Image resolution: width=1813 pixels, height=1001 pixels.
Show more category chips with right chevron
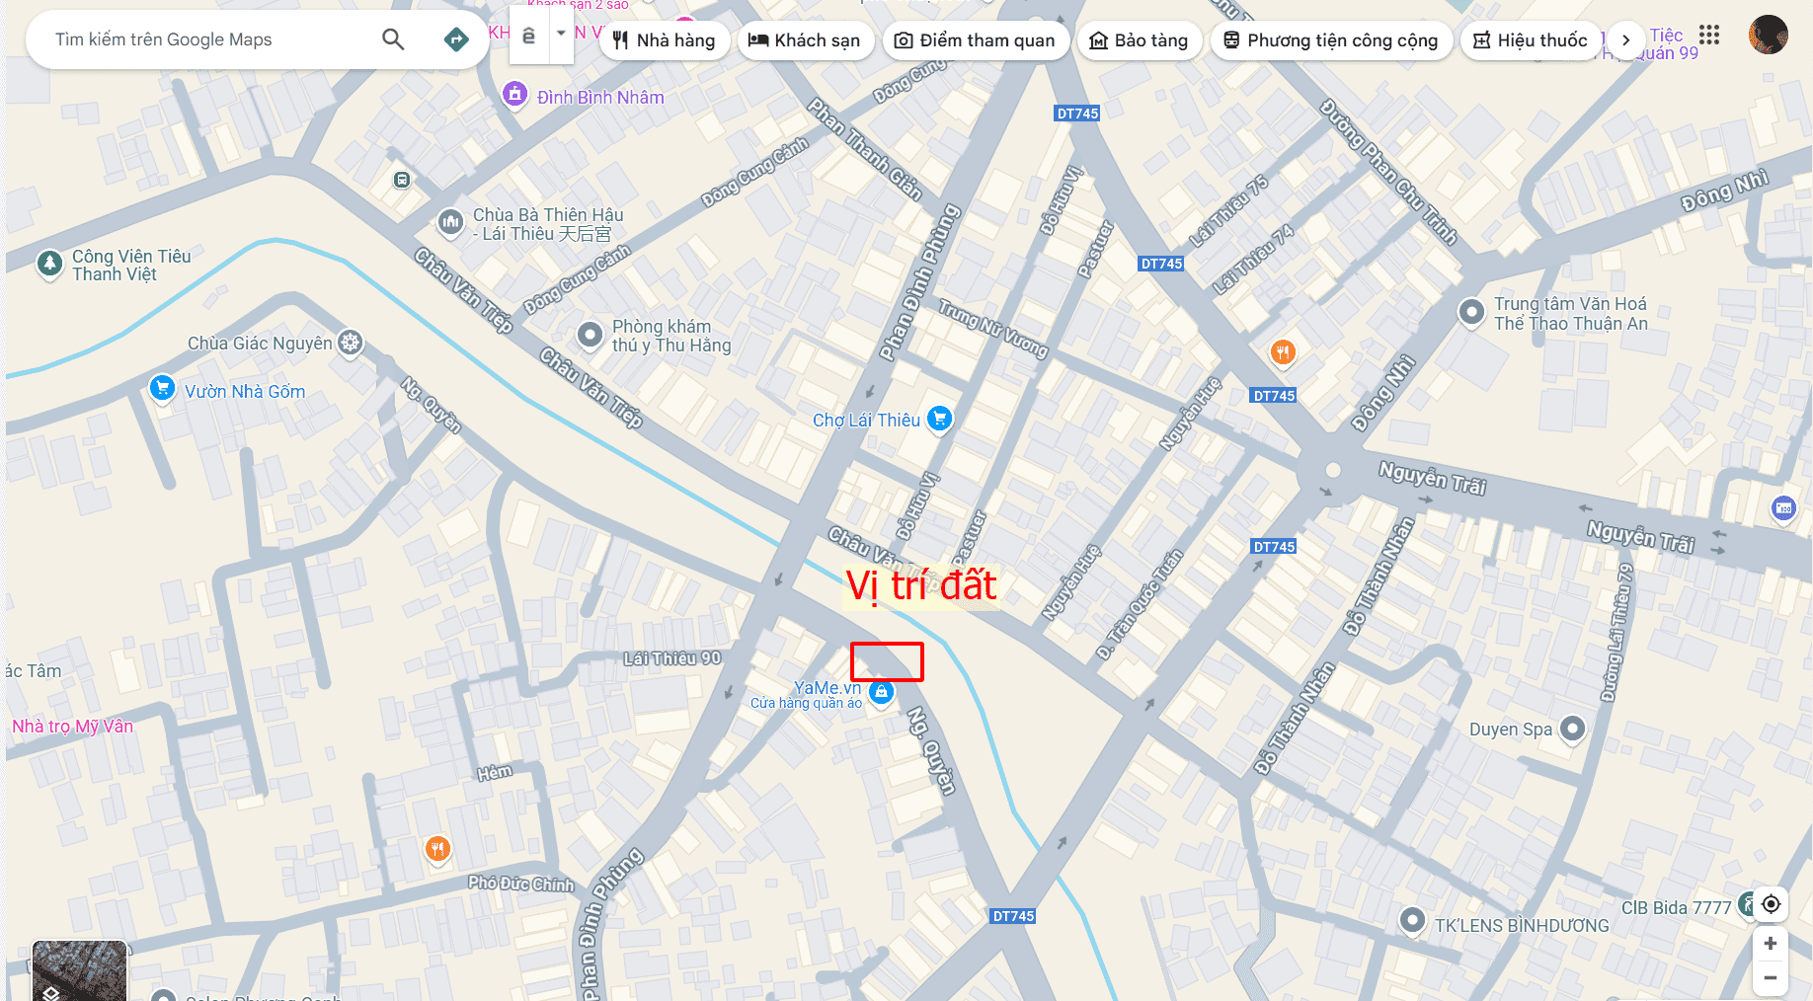(1625, 40)
